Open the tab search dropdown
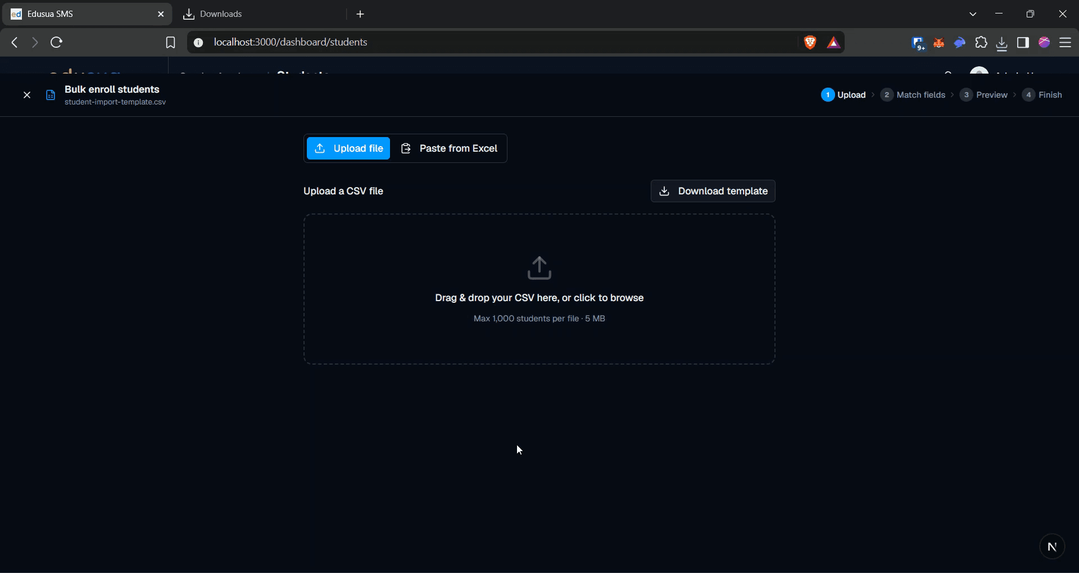 click(973, 14)
